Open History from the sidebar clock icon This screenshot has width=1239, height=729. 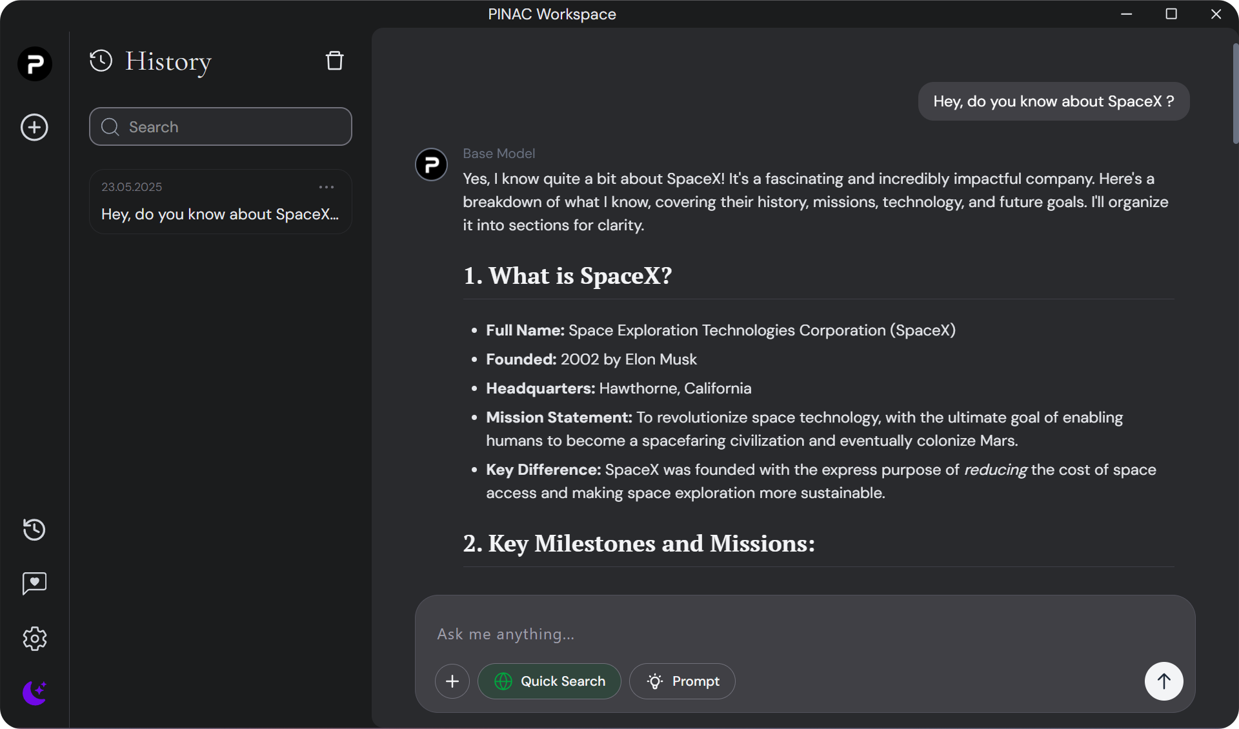[35, 530]
